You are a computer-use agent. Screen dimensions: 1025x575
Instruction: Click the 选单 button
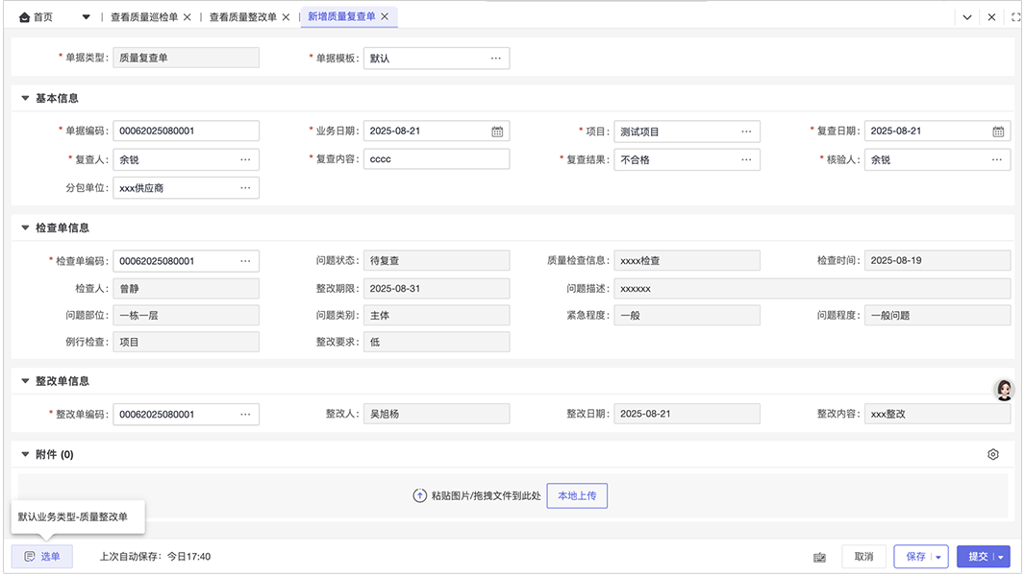pos(42,557)
